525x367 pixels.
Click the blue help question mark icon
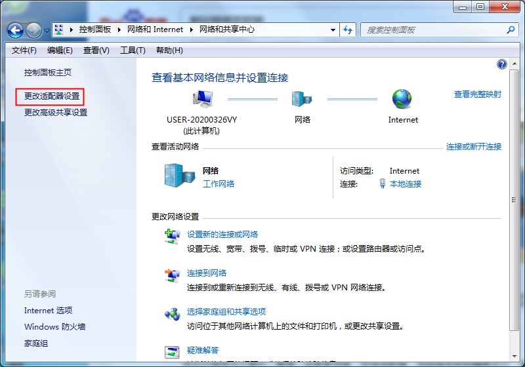tap(502, 64)
